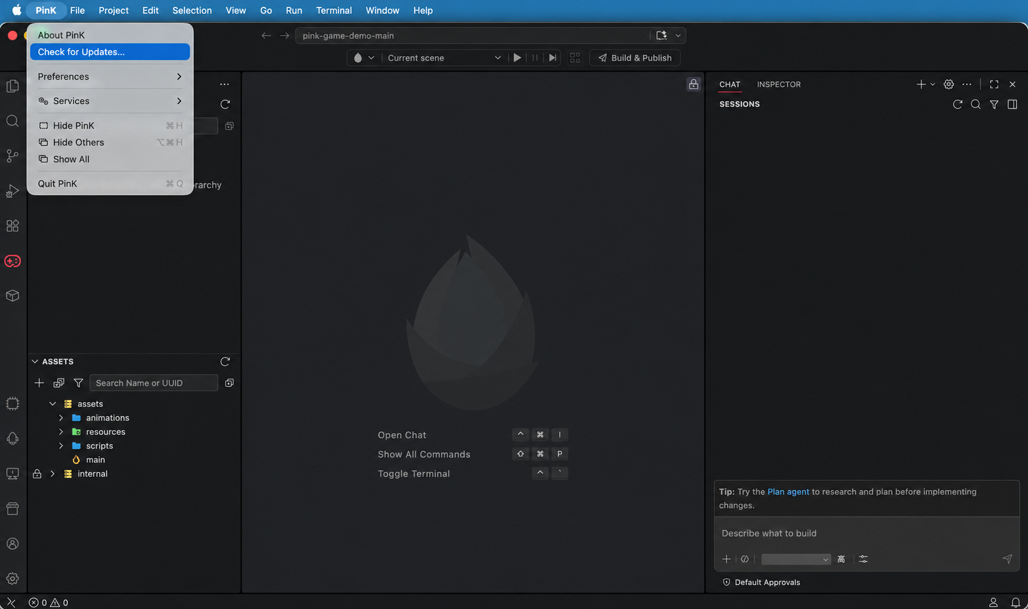This screenshot has height=609, width=1028.
Task: Open the 3D cube icon in activity bar
Action: (13, 296)
